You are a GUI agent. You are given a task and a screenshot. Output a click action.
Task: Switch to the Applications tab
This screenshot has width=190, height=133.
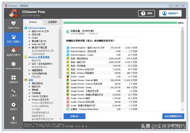click(x=52, y=22)
